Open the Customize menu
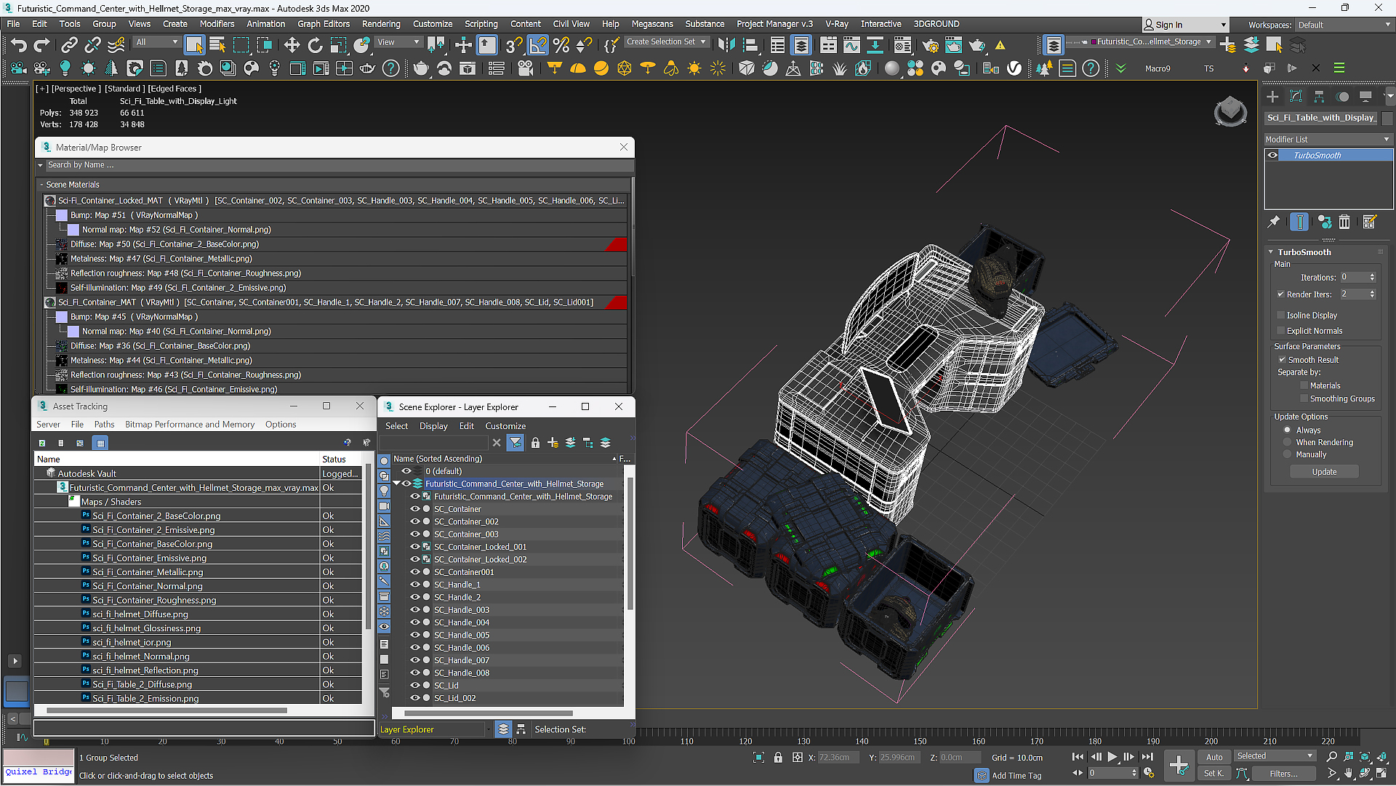 (436, 24)
